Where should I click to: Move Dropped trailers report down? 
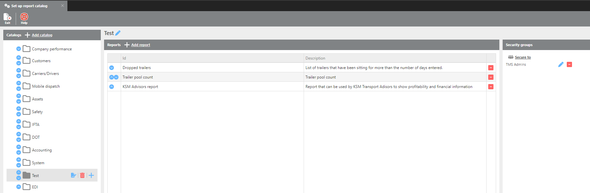tap(112, 68)
